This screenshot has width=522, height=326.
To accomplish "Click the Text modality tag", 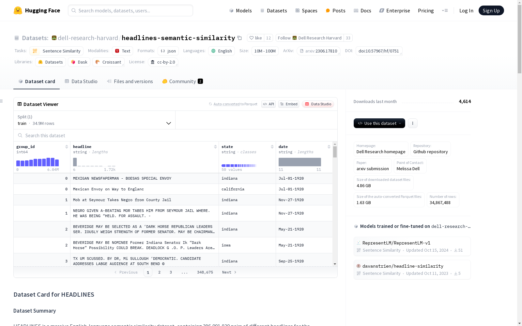I will coord(123,51).
